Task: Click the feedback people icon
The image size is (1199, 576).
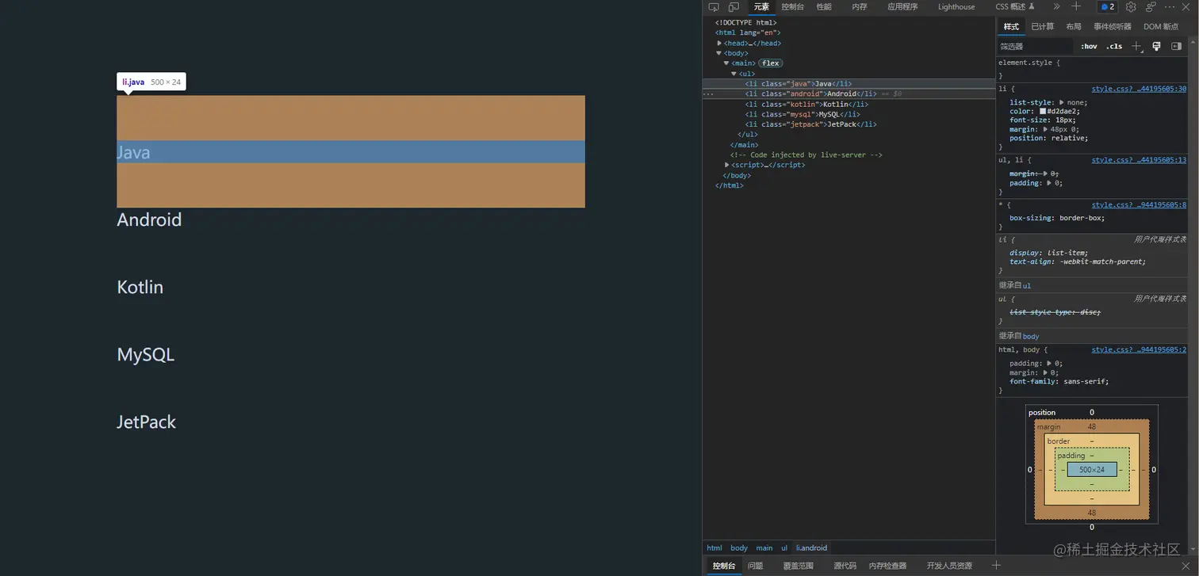Action: pos(1151,6)
